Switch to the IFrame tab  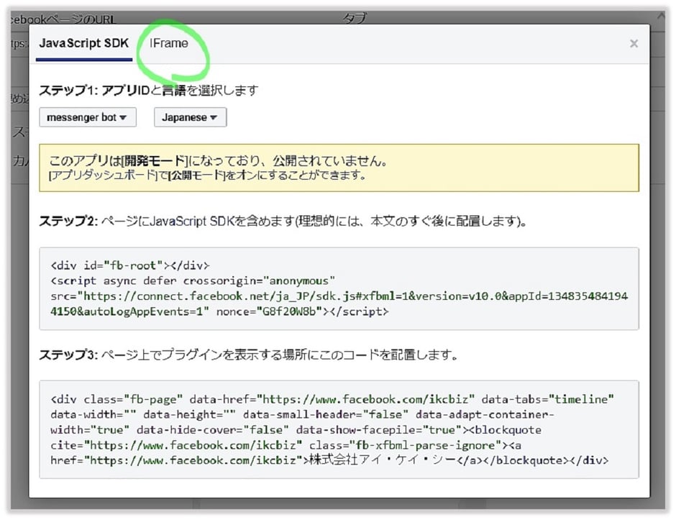click(168, 43)
